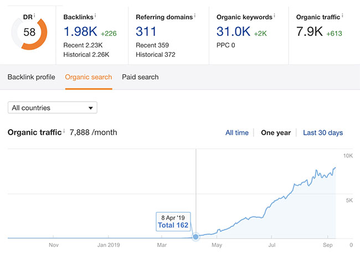Viewport: 360px width, 254px height.
Task: Open the All countries dropdown
Action: click(53, 108)
